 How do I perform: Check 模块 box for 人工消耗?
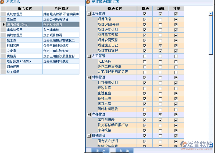coord(145,62)
